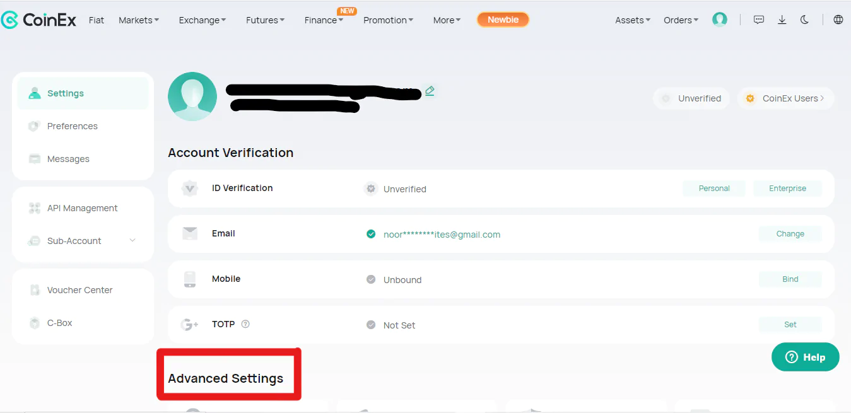Click the Mobile phone icon
The width and height of the screenshot is (851, 413).
click(x=190, y=279)
